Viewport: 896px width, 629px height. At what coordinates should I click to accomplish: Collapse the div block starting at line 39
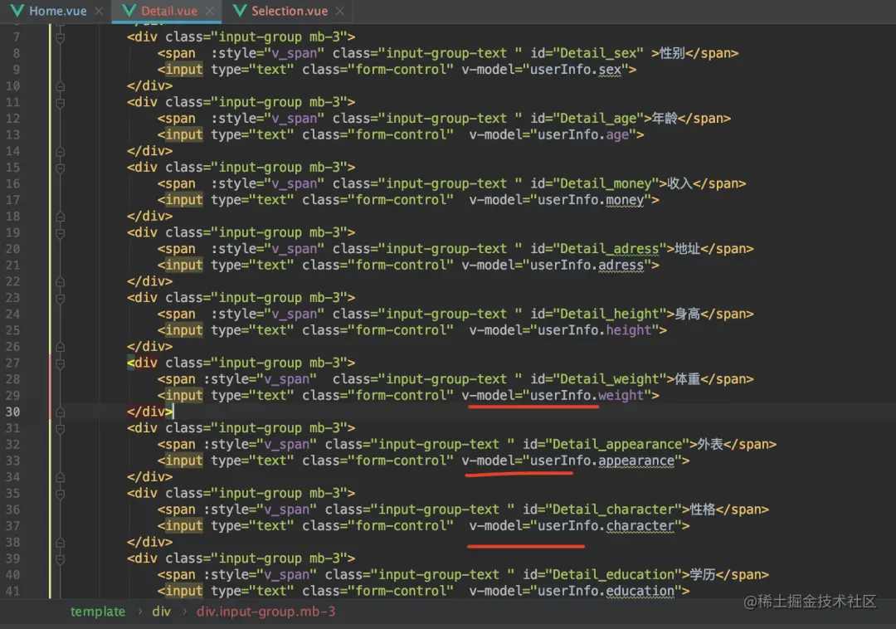60,558
